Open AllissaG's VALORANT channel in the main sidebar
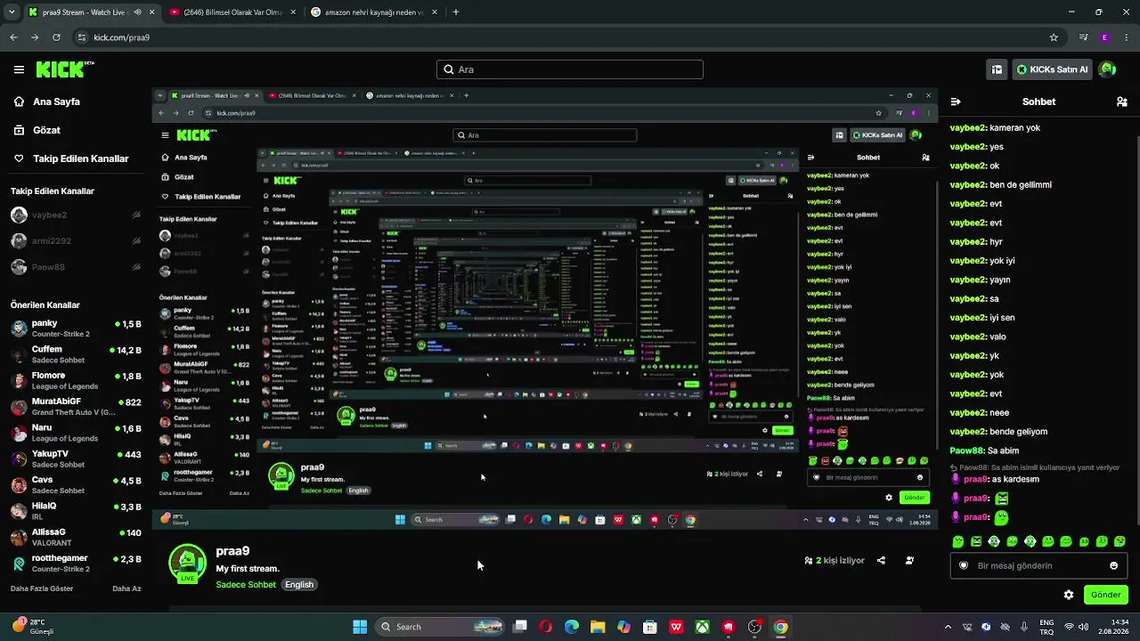Image resolution: width=1140 pixels, height=641 pixels. tap(76, 537)
